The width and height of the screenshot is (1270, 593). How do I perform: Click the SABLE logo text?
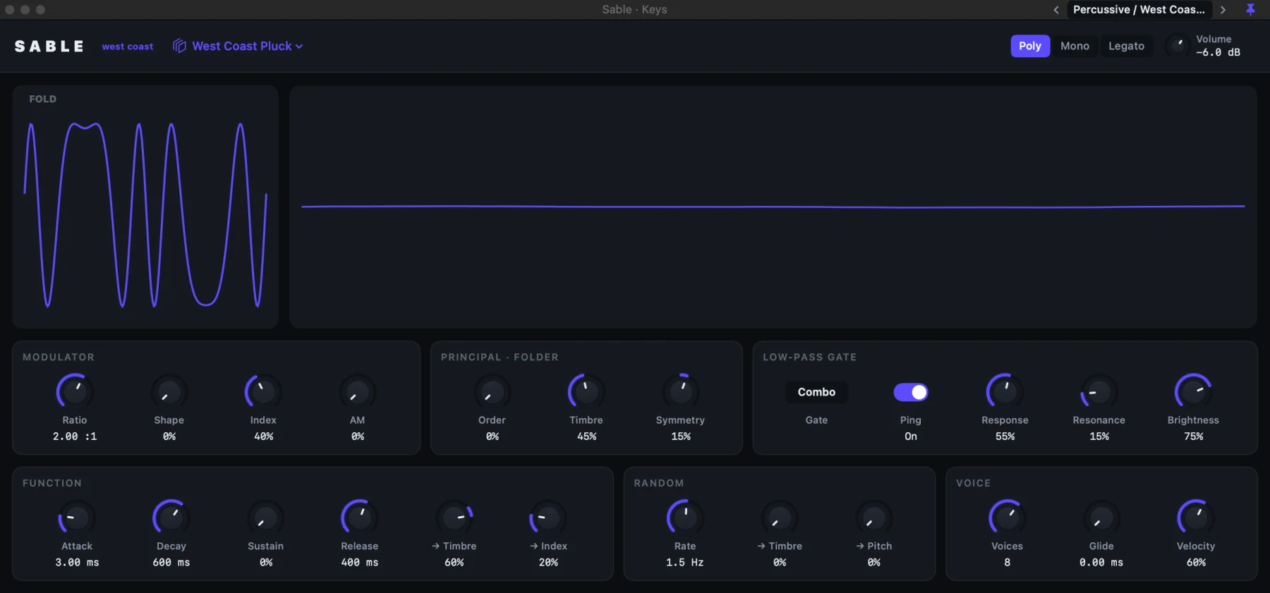[49, 47]
